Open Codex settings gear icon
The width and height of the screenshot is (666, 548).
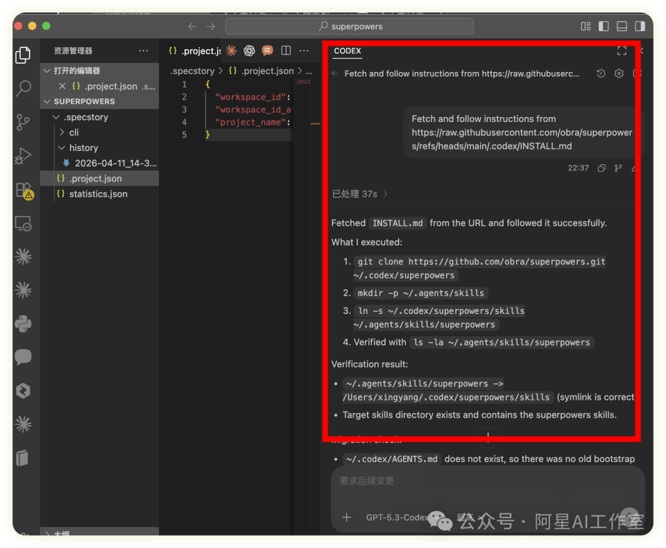(x=619, y=73)
